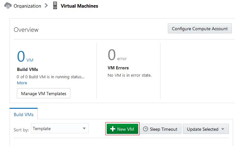
Task: Click the plus icon on New VM
Action: 112,129
